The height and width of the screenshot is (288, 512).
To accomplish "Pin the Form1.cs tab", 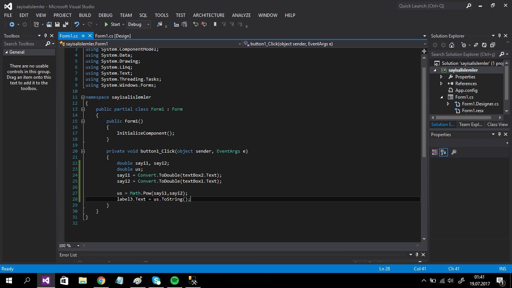I will point(83,36).
